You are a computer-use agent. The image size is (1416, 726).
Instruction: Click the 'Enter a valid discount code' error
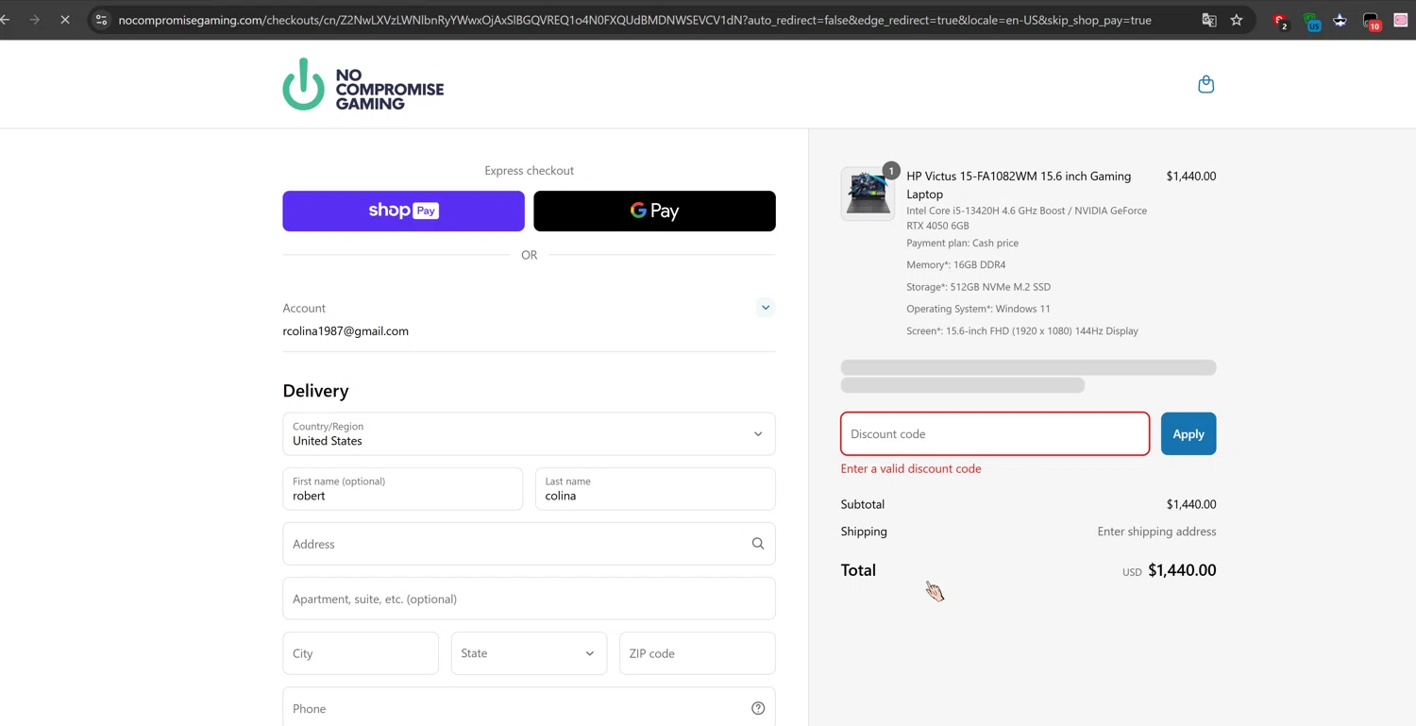coord(911,468)
